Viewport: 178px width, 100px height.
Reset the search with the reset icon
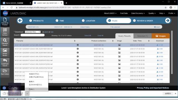tap(157, 27)
